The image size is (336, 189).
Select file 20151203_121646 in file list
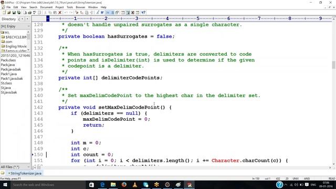(15, 56)
